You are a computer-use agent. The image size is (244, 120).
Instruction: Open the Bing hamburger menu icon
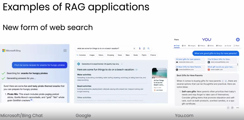point(65,51)
